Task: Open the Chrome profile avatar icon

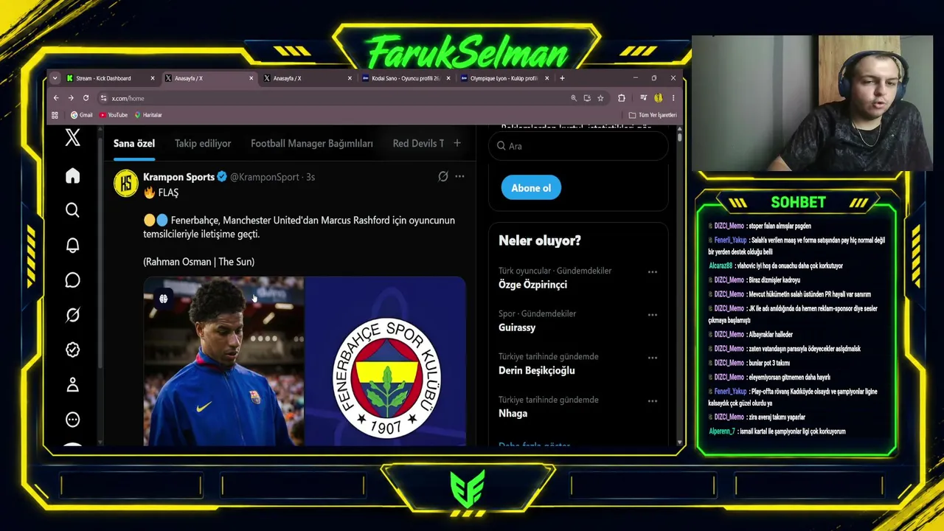Action: coord(658,98)
